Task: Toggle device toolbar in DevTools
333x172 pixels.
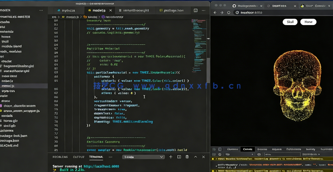Action: coord(220,149)
